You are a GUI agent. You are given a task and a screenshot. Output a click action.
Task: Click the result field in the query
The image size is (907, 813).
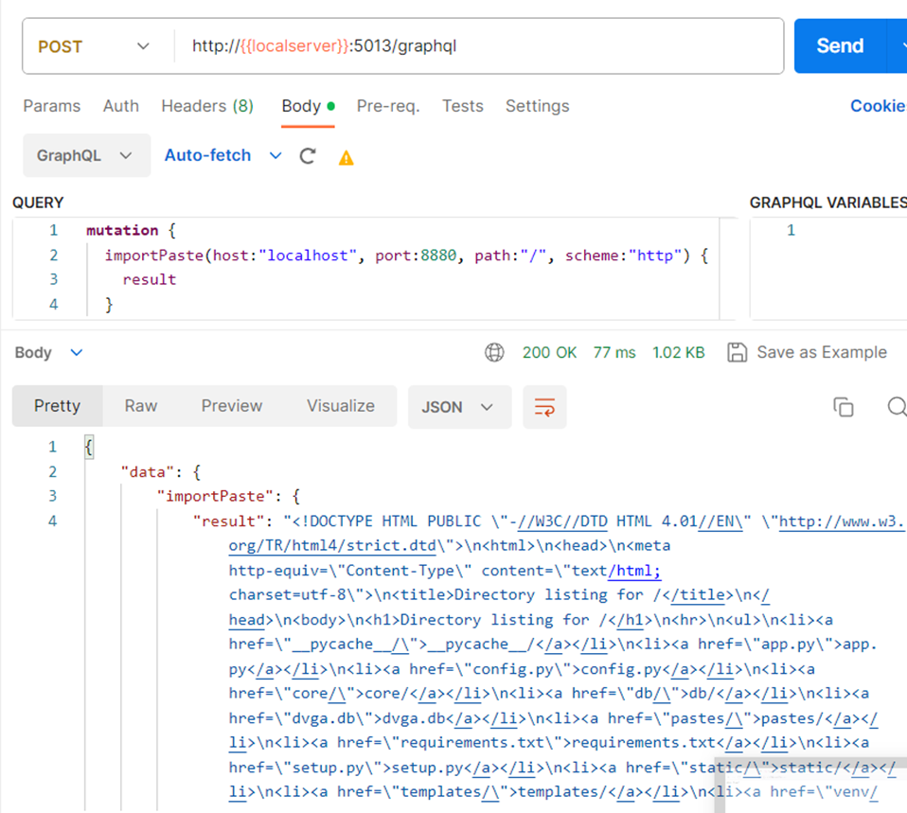pyautogui.click(x=150, y=280)
